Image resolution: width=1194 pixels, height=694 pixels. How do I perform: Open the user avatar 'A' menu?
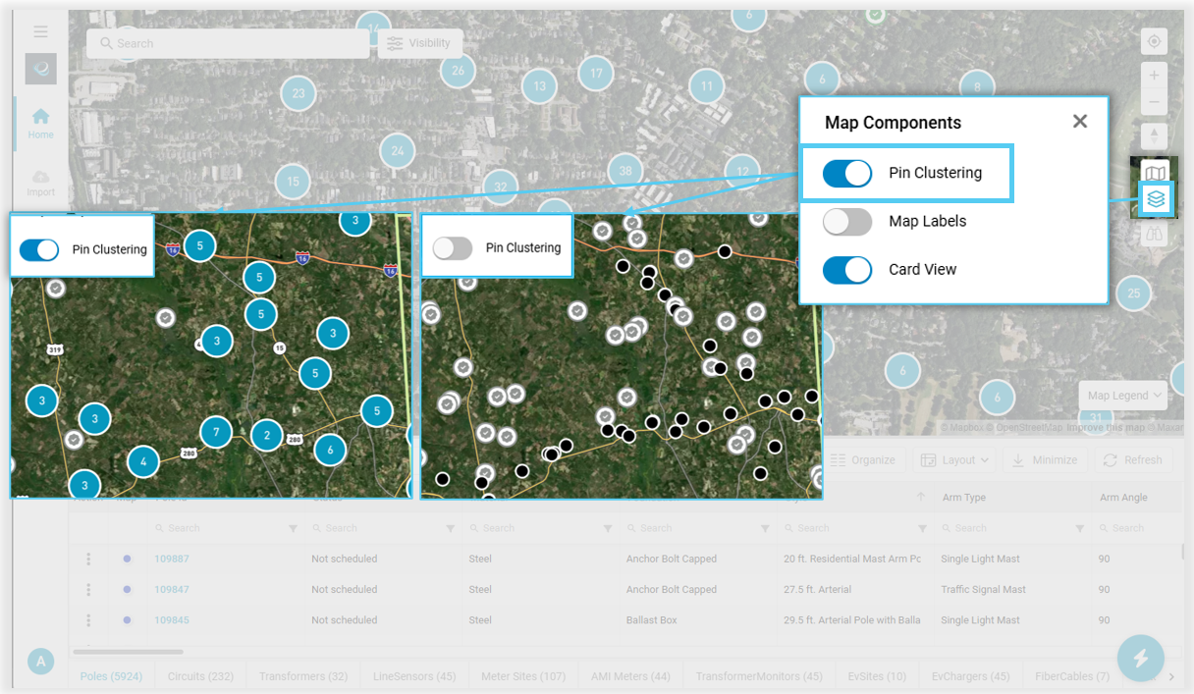(x=40, y=662)
